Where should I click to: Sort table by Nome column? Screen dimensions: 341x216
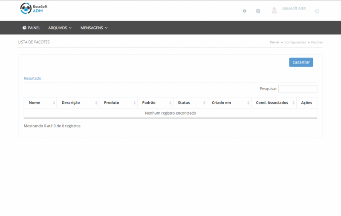[40, 103]
